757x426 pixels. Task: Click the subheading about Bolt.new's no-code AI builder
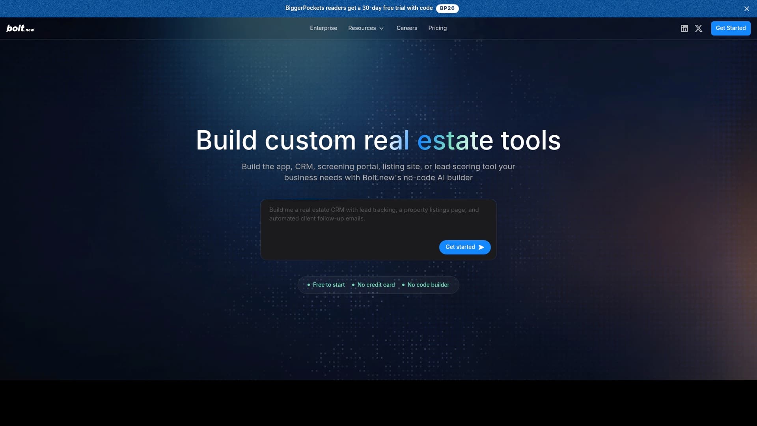[x=378, y=172]
